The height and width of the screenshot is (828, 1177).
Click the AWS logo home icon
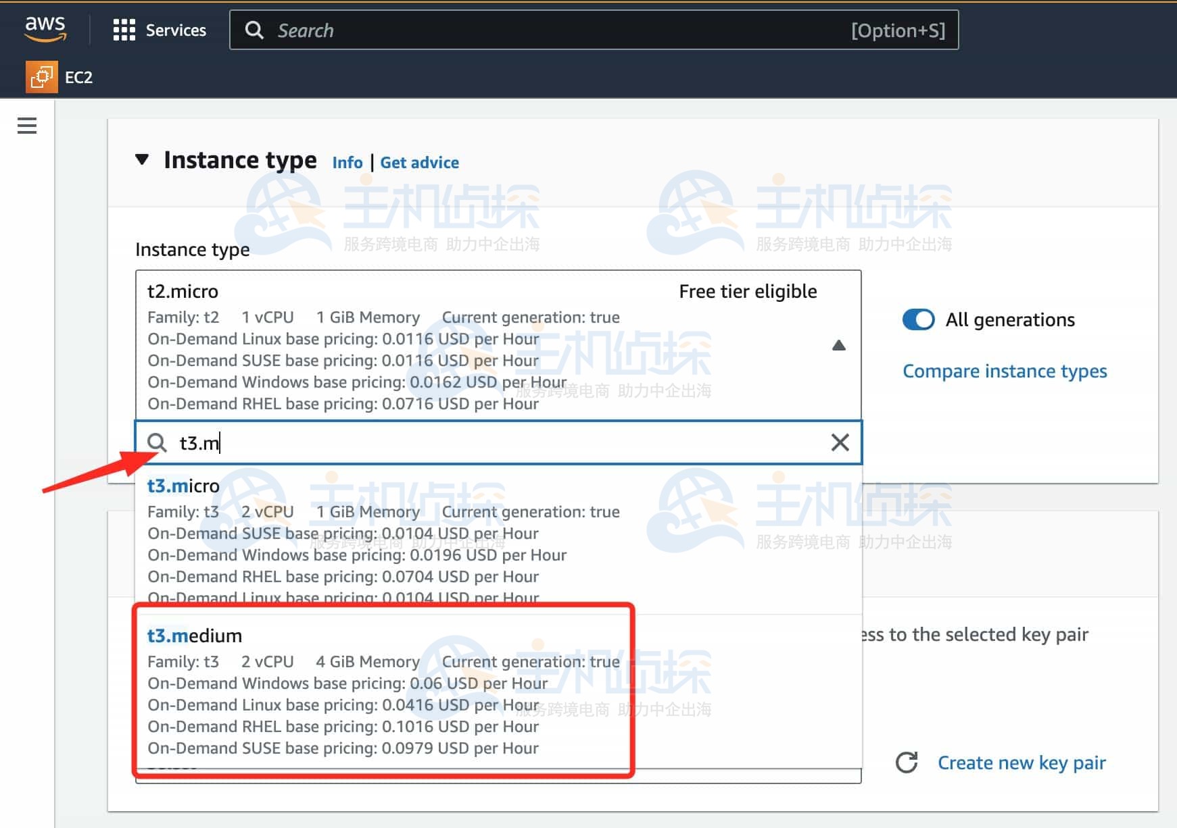45,29
